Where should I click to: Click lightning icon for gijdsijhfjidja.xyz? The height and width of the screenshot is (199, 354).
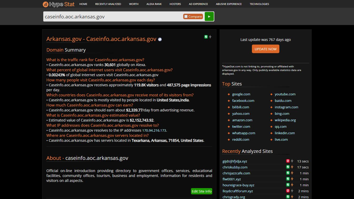pyautogui.click(x=292, y=161)
